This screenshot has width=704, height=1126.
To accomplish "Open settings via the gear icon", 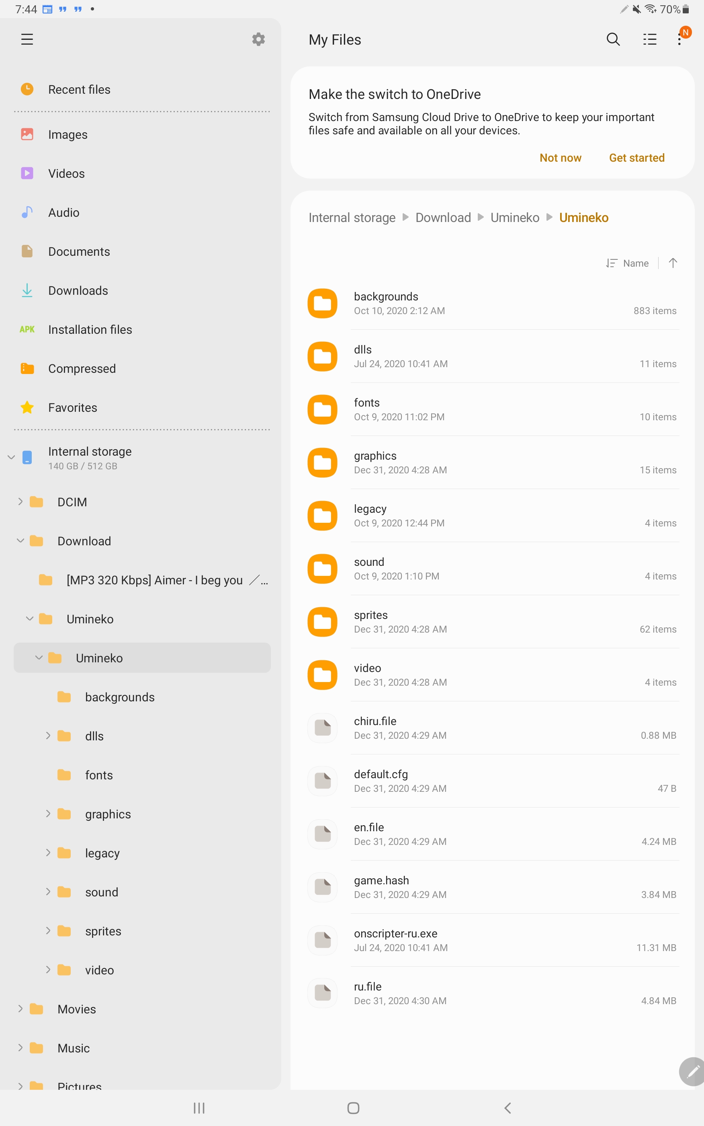I will 258,39.
